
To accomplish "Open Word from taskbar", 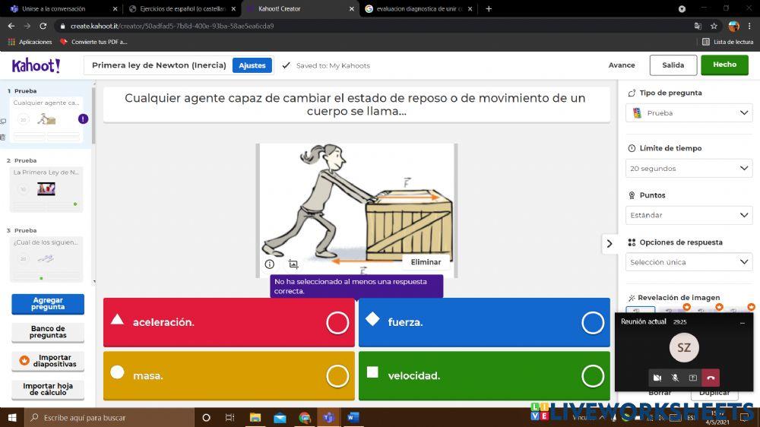I will tap(353, 417).
